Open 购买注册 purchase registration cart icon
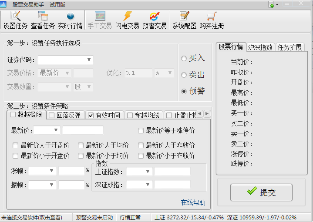The height and width of the screenshot is (222, 313). pos(212,20)
